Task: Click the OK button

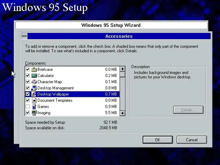Action: click(158, 140)
